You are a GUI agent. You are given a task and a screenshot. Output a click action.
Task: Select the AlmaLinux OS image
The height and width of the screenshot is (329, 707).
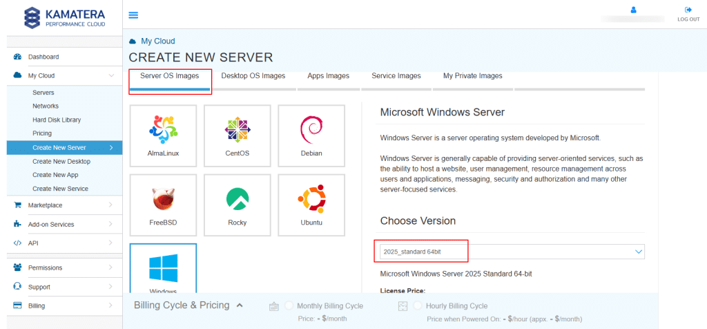pyautogui.click(x=163, y=136)
